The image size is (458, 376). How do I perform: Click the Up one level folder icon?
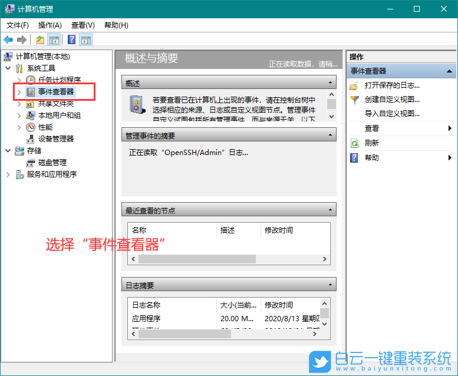[40, 39]
